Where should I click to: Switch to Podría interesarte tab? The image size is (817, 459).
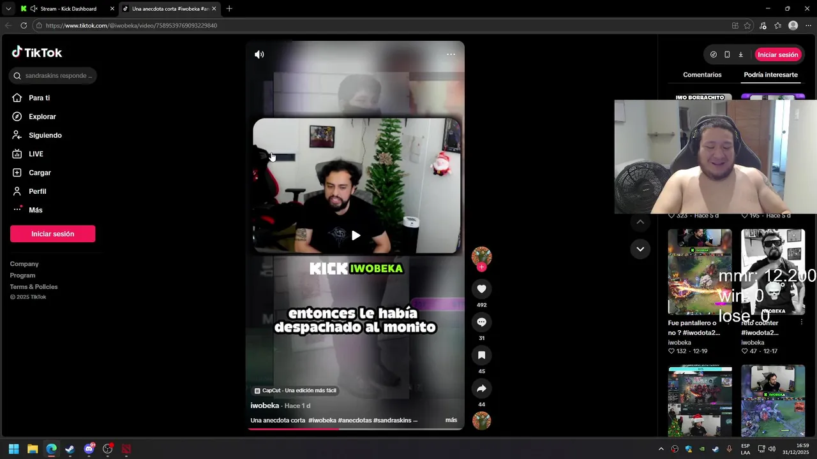point(770,75)
